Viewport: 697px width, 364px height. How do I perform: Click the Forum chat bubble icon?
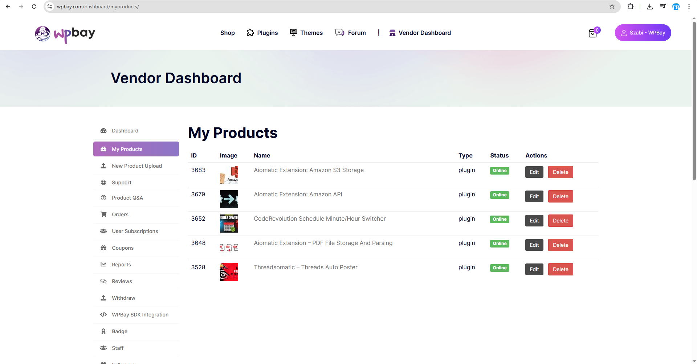pos(340,33)
